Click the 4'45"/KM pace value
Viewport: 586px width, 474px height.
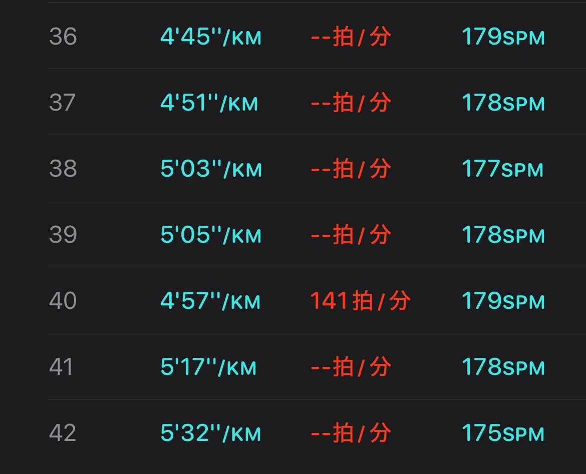[x=211, y=37]
